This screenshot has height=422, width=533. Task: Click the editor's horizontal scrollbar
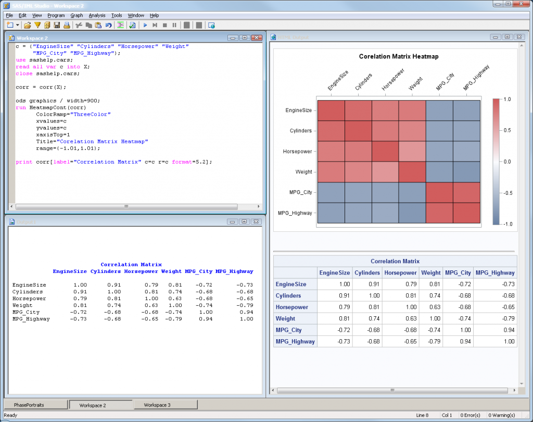click(x=125, y=207)
